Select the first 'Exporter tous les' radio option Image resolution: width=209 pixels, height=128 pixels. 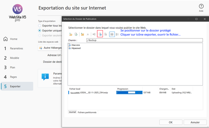point(40,26)
